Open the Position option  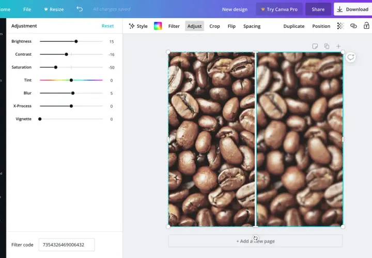coord(321,26)
